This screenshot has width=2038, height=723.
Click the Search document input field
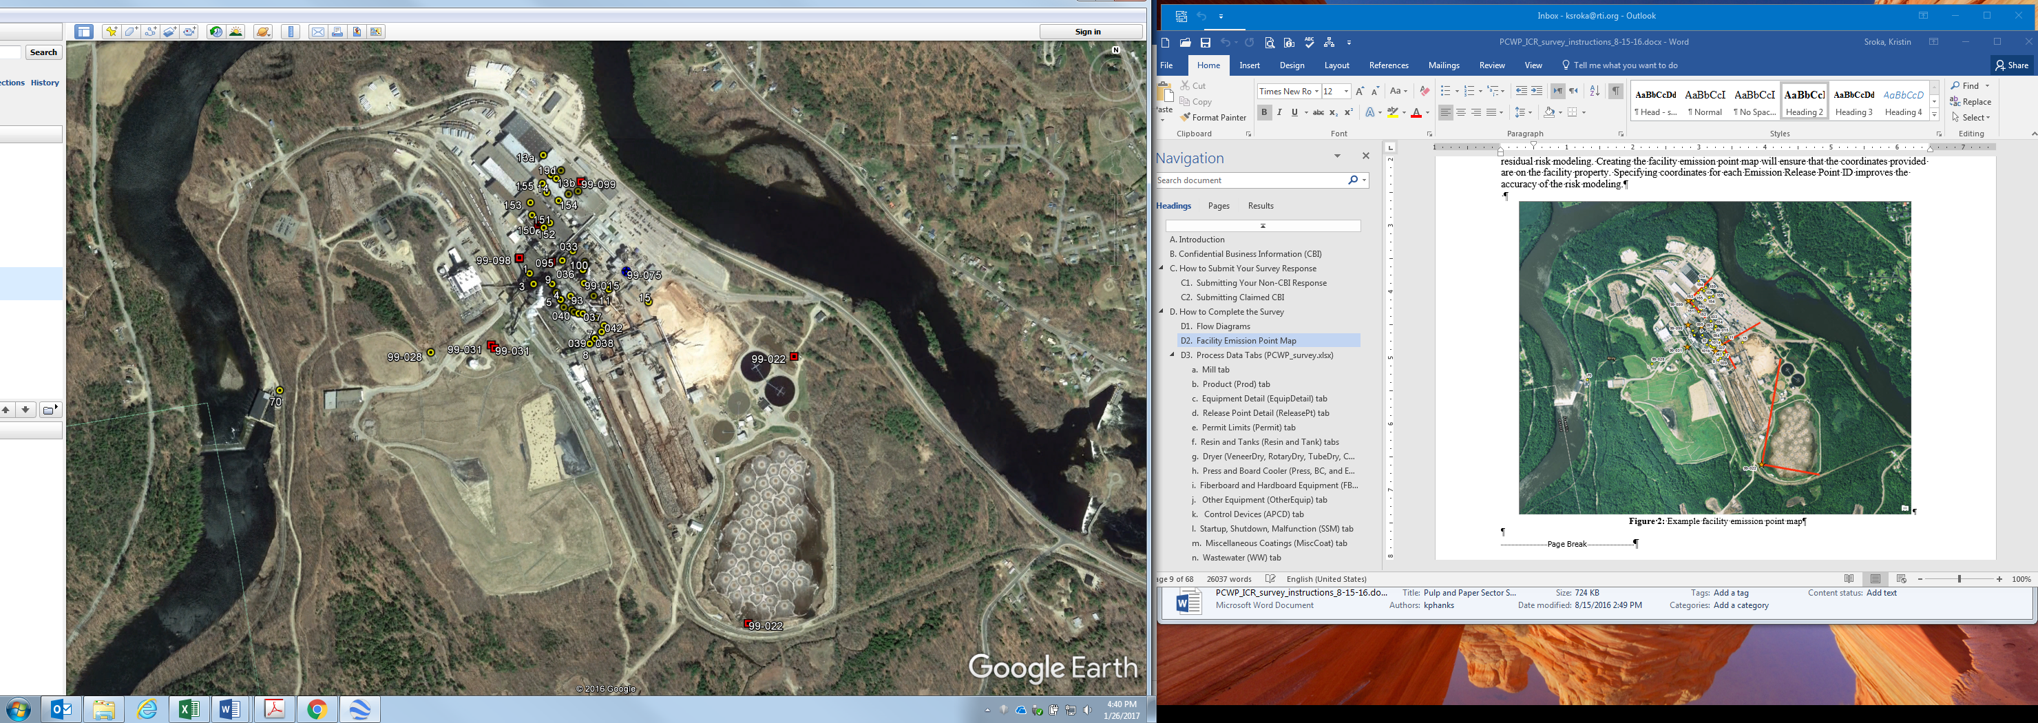(1250, 180)
